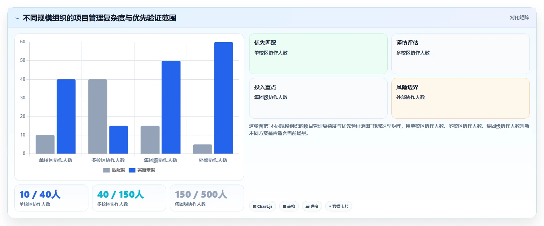544x226 pixels.
Task: Click the 外部协作人数 x-axis label
Action: pos(213,160)
